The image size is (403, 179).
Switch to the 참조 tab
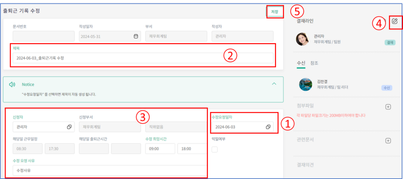[x=314, y=63]
